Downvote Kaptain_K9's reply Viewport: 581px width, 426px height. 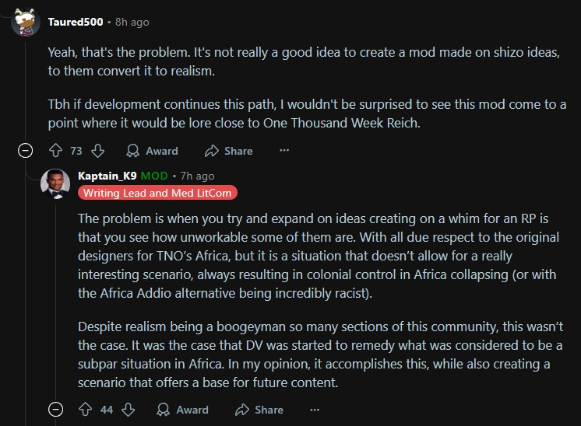tap(129, 410)
